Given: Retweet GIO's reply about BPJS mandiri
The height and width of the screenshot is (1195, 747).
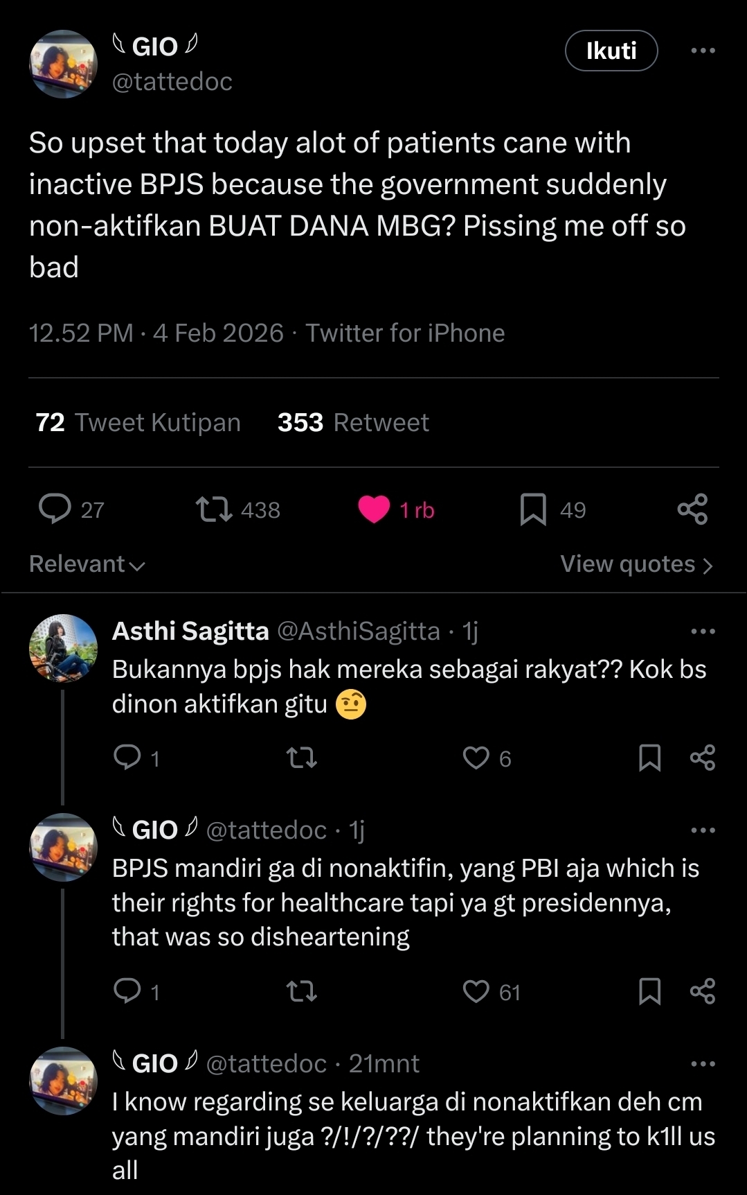Looking at the screenshot, I should 302,992.
